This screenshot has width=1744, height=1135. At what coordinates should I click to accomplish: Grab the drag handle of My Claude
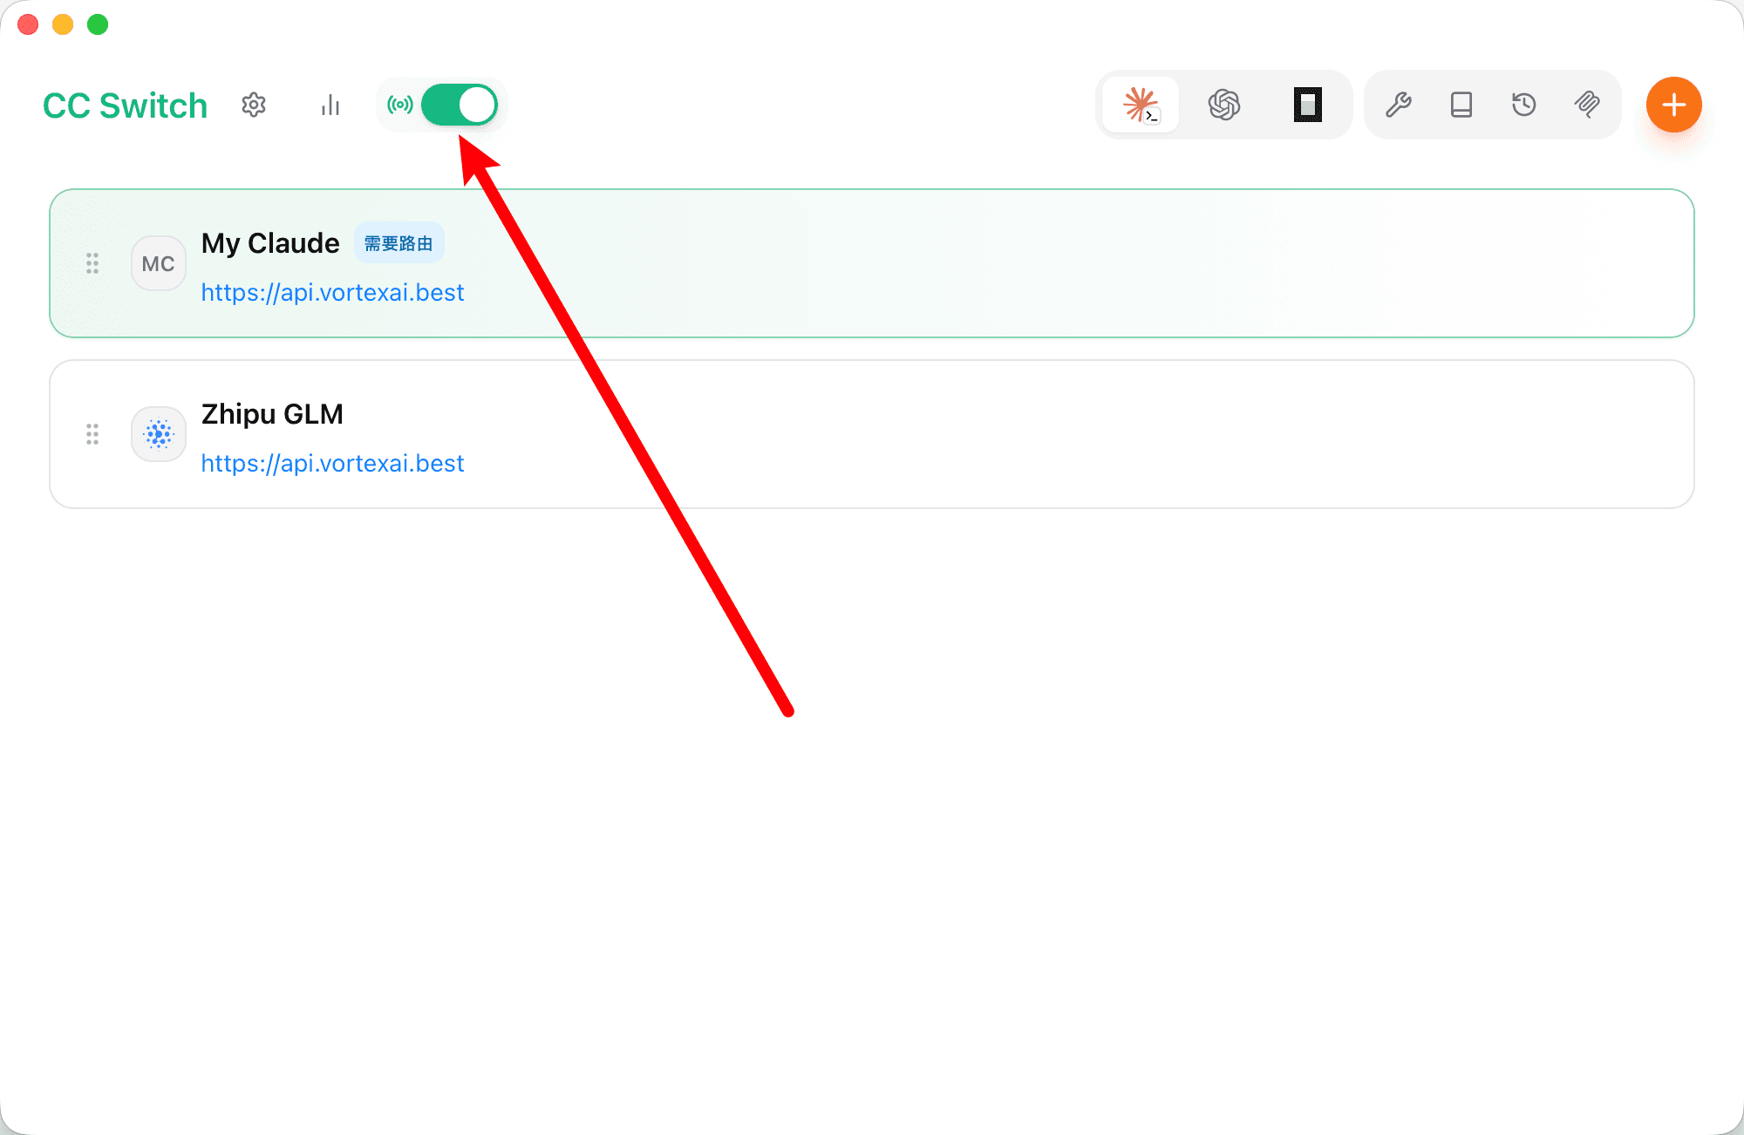[92, 263]
